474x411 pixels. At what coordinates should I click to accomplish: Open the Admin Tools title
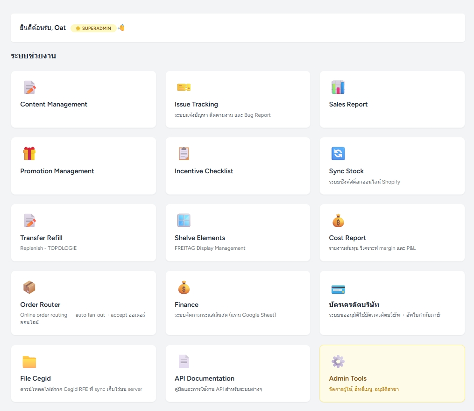coord(347,379)
